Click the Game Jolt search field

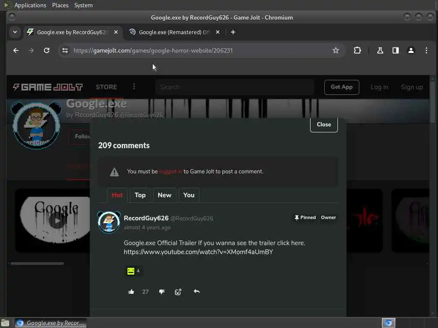pyautogui.click(x=235, y=87)
